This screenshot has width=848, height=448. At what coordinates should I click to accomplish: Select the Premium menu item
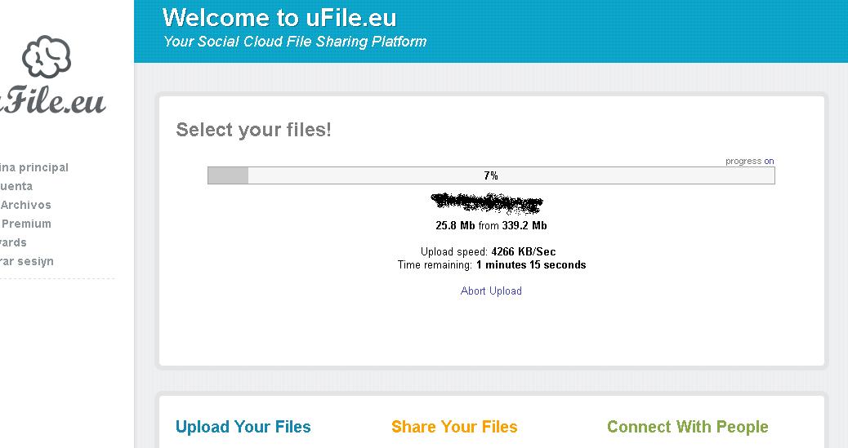pyautogui.click(x=26, y=224)
